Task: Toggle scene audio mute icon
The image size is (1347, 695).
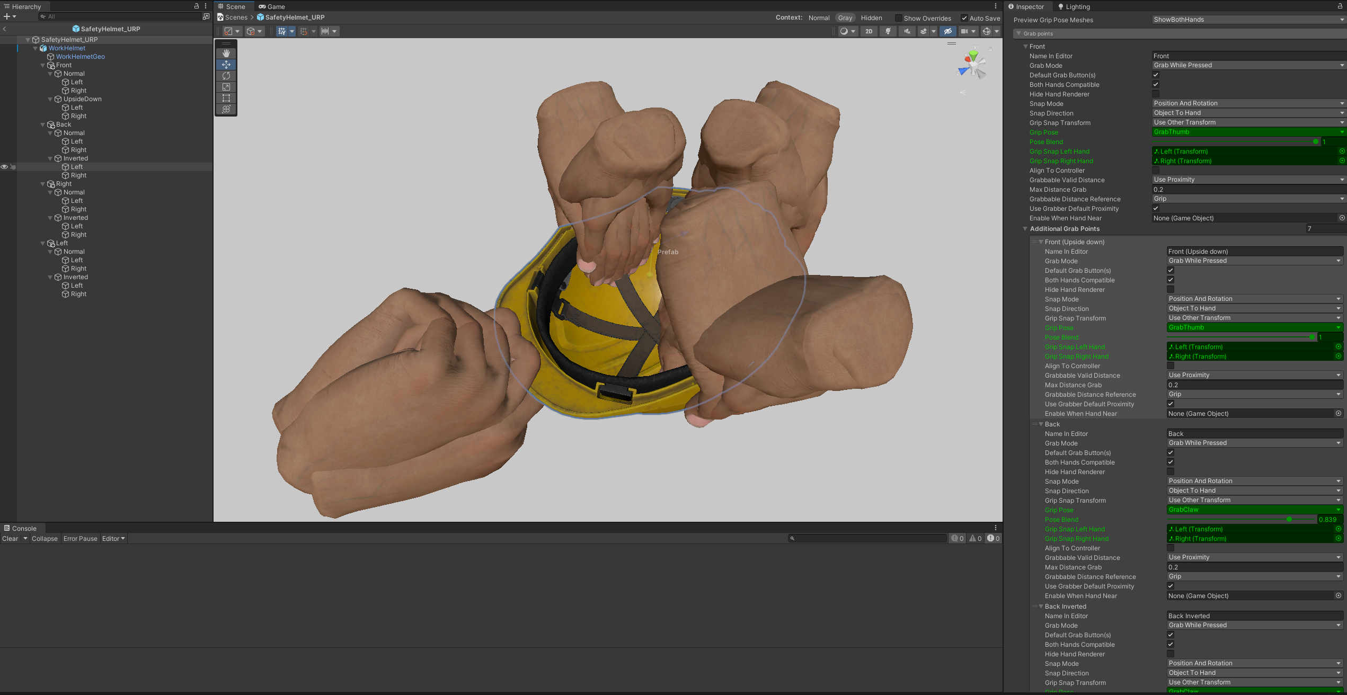Action: point(907,31)
